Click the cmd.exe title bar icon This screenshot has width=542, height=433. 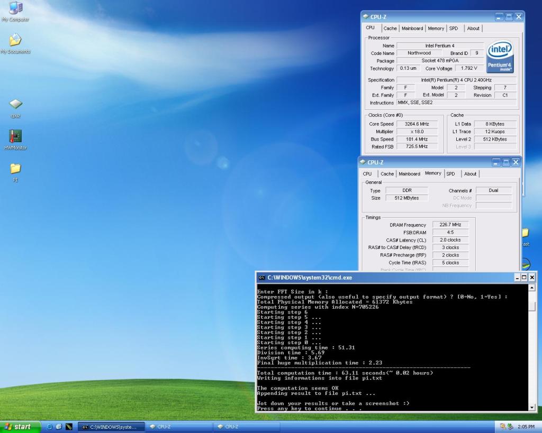click(x=262, y=277)
